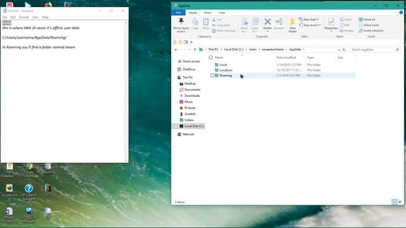The height and width of the screenshot is (228, 406).
Task: Open the Notepad Edit menu
Action: click(x=13, y=17)
